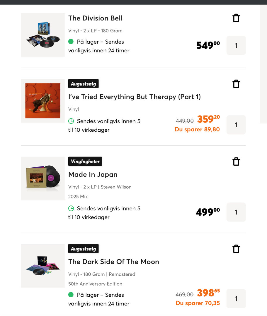
Task: Delete The Division Bell from cart
Action: [x=236, y=18]
